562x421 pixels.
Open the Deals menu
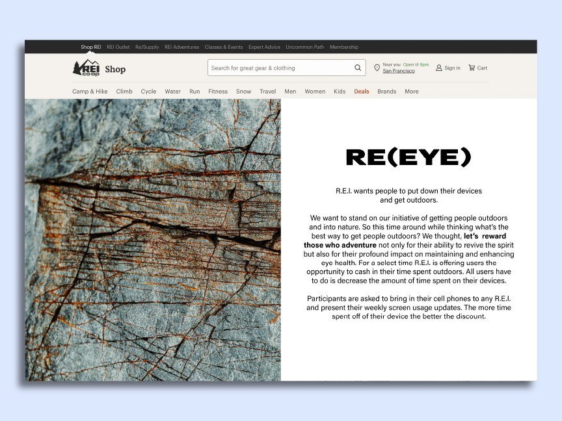(361, 92)
